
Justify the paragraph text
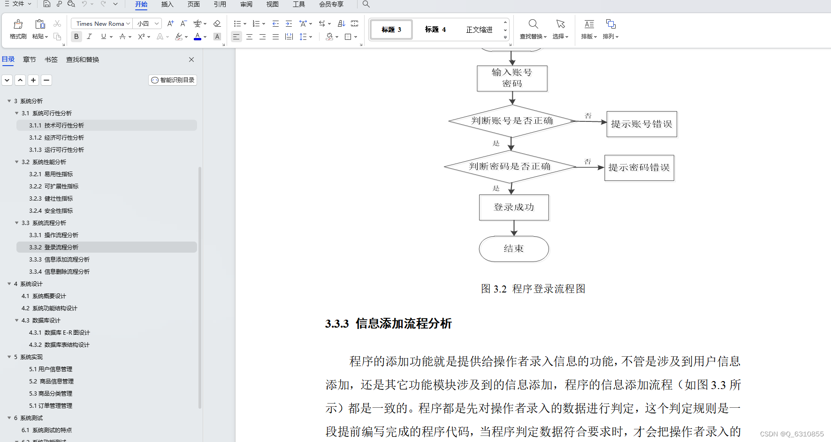tap(276, 37)
